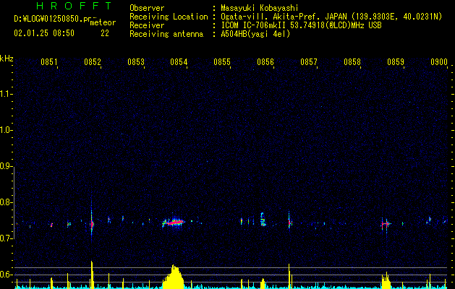Screen dimensions: 455x289
Task: Click the 0853 time marker
Action: tap(136, 62)
